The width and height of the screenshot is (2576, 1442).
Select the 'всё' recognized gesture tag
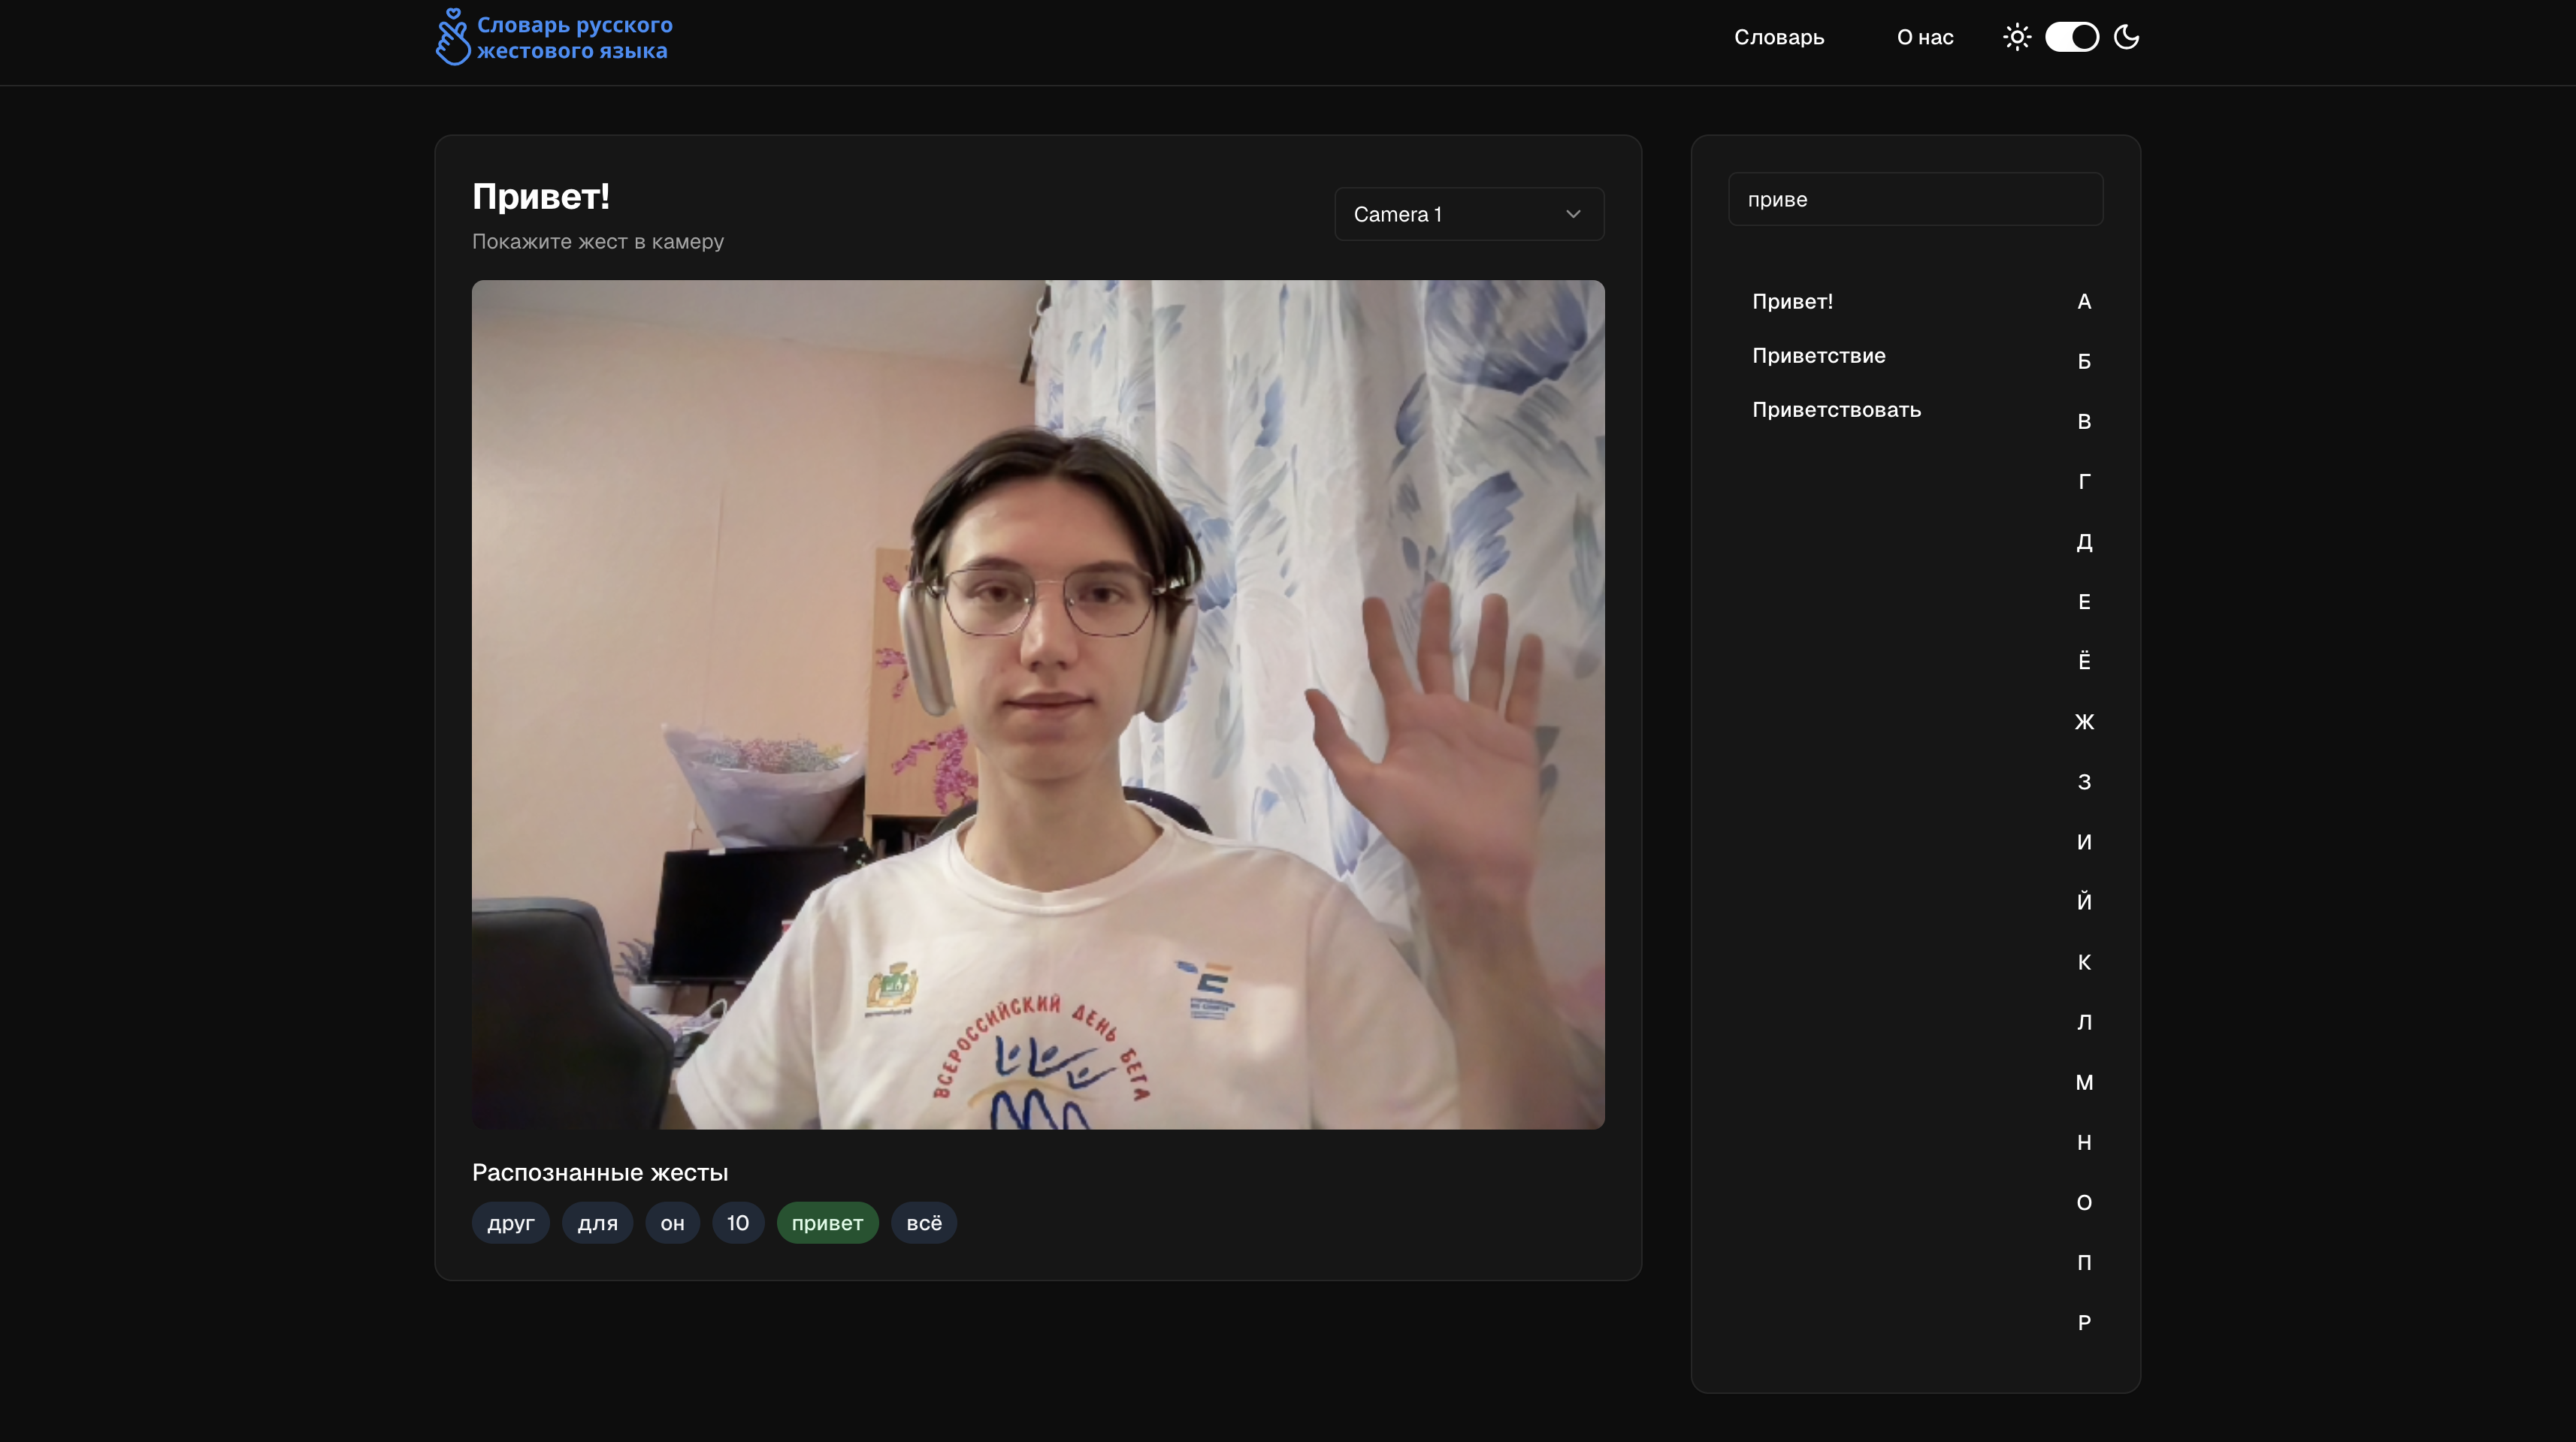click(923, 1222)
